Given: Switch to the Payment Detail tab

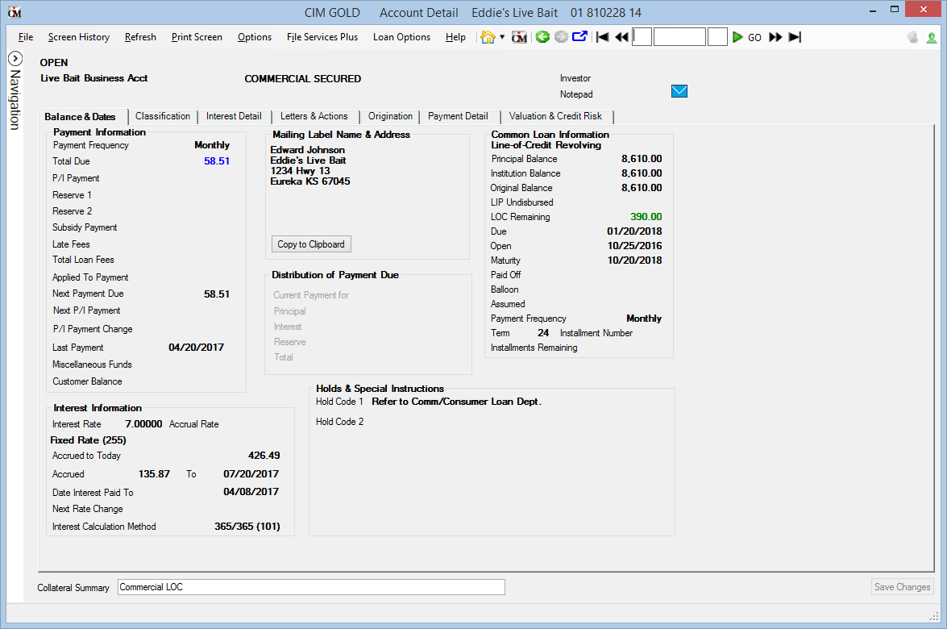Looking at the screenshot, I should pos(458,117).
